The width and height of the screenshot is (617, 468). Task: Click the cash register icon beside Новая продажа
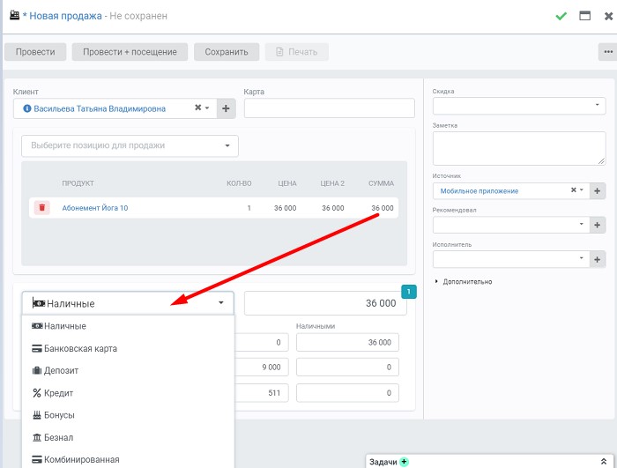point(15,15)
